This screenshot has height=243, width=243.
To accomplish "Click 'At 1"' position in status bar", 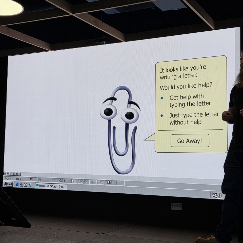I will coord(42,180).
